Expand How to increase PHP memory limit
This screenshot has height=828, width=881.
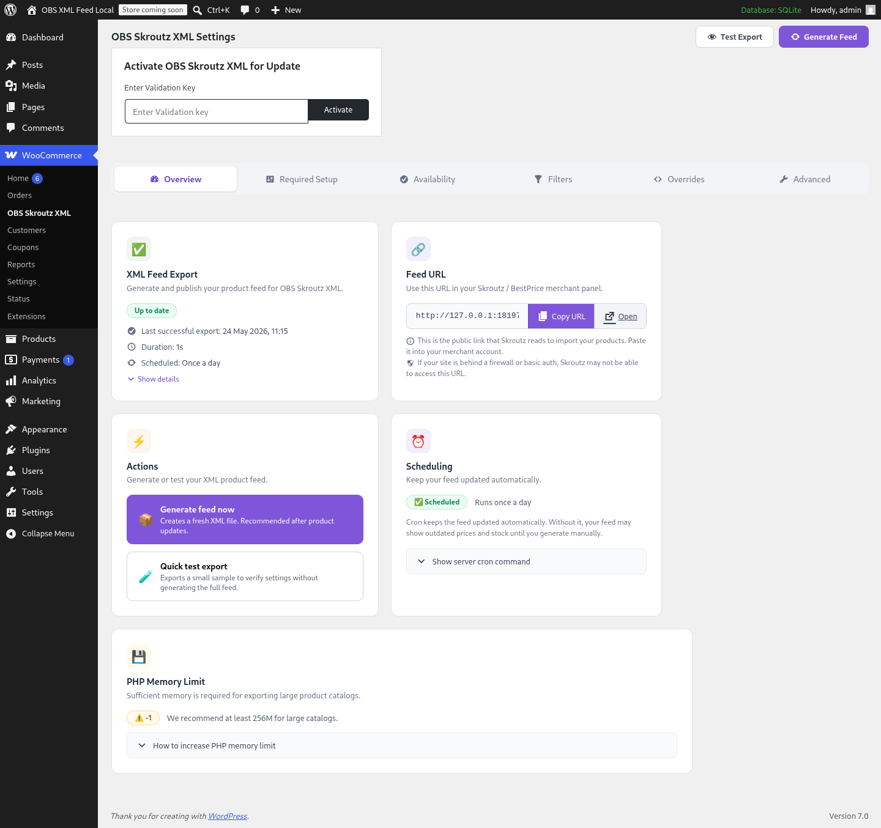[x=402, y=745]
